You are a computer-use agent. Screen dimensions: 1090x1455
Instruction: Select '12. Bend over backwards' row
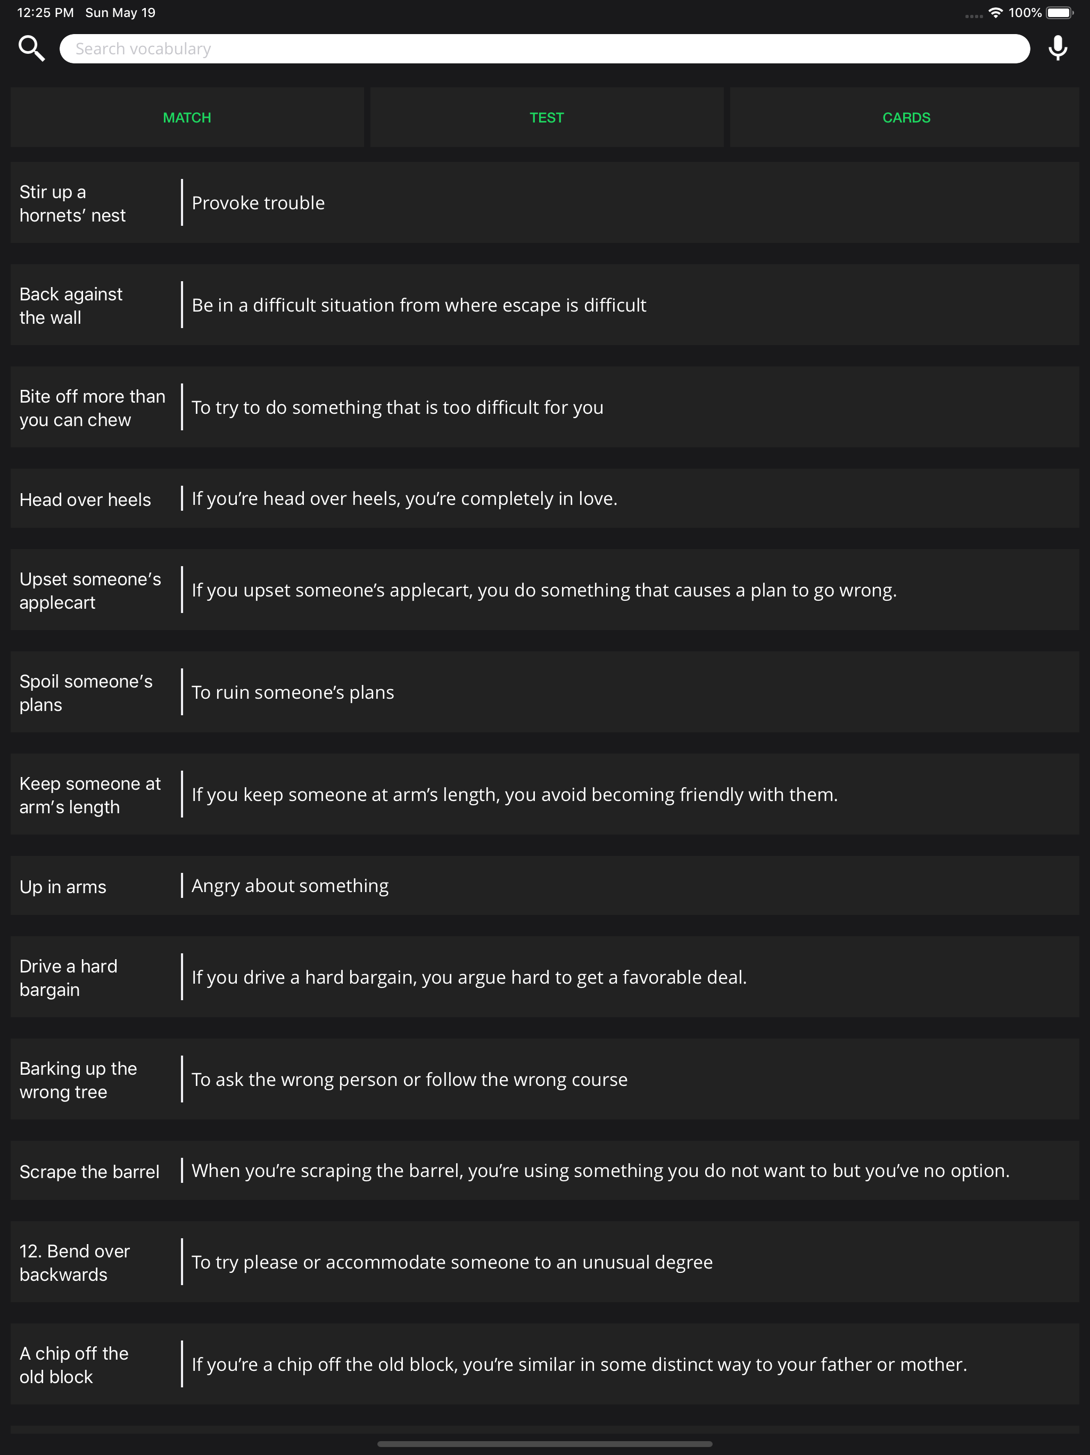[544, 1262]
